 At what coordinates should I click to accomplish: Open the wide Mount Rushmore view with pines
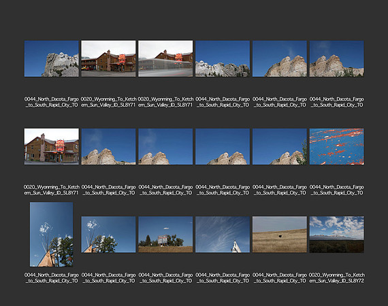click(x=223, y=58)
